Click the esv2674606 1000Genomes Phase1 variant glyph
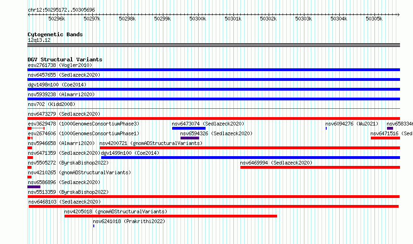The height and width of the screenshot is (244, 413). (x=30, y=138)
